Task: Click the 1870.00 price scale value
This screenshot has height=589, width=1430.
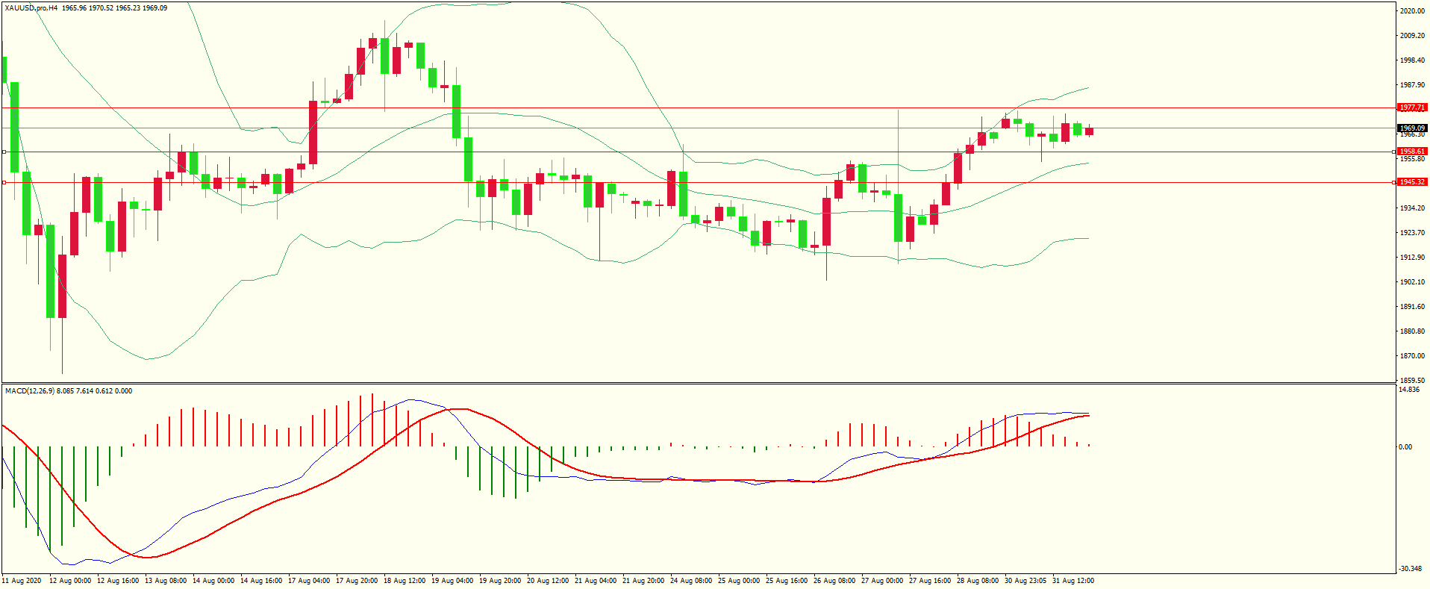Action: tap(1412, 356)
